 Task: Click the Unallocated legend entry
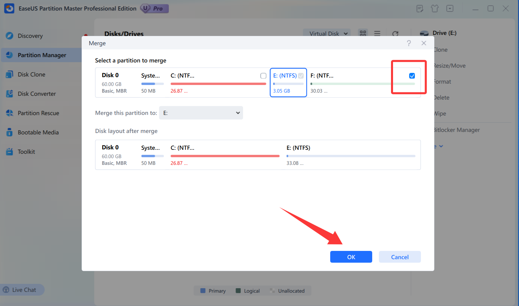pyautogui.click(x=287, y=291)
